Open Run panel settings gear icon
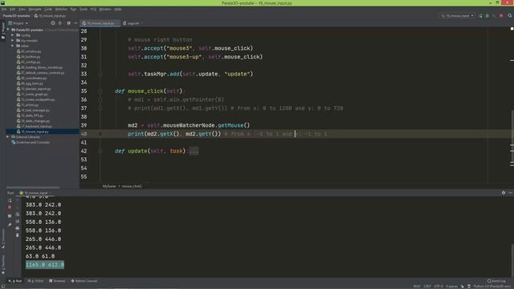The image size is (514, 289). pyautogui.click(x=504, y=193)
